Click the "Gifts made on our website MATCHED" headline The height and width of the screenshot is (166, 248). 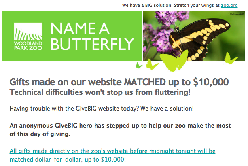coord(100,82)
